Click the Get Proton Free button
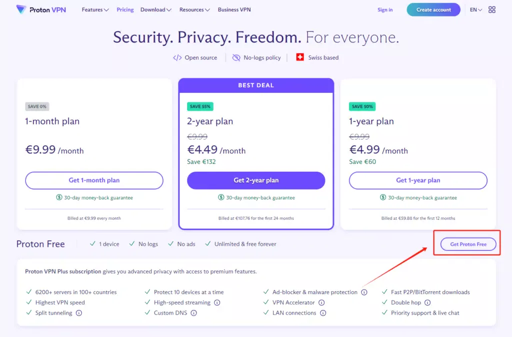 [x=468, y=244]
